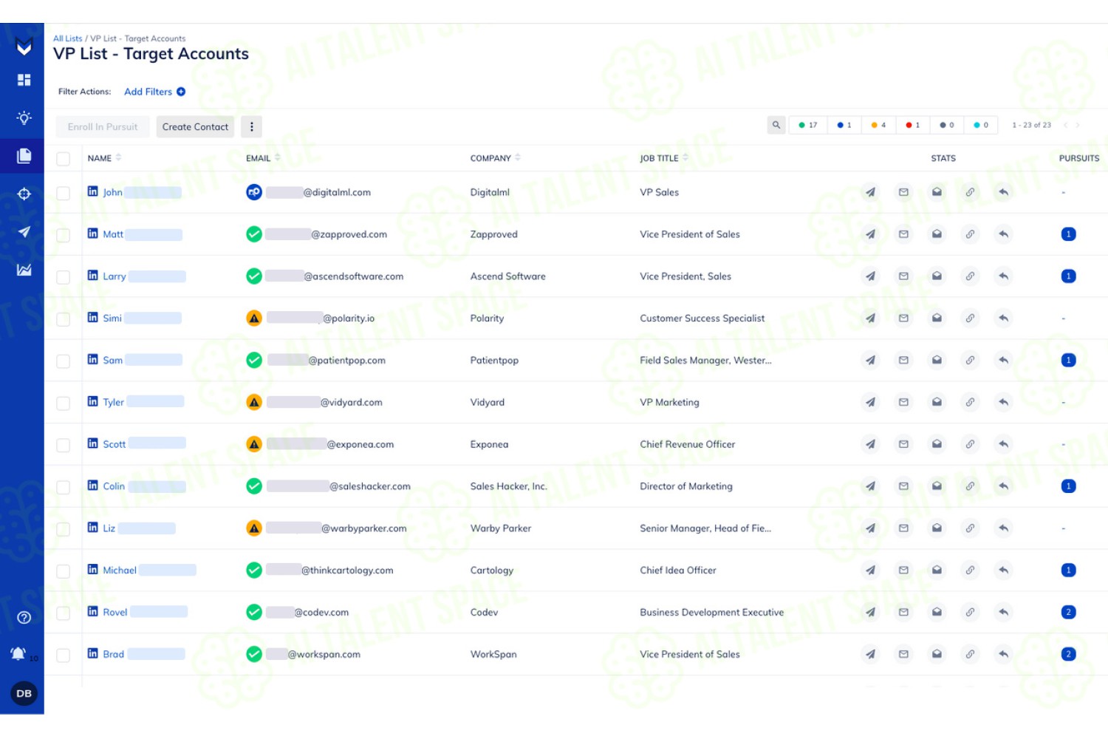The image size is (1108, 739).
Task: Click pursuits badge 1 for Sales Hacker row
Action: click(1068, 486)
